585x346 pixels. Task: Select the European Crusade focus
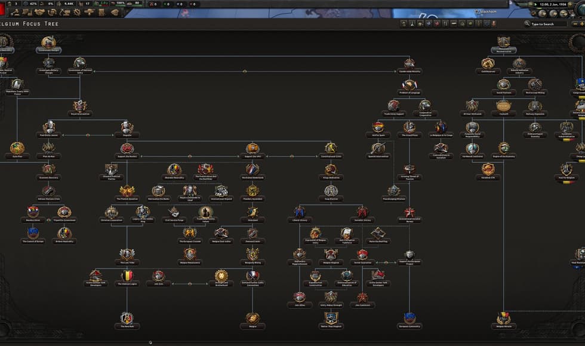point(190,236)
